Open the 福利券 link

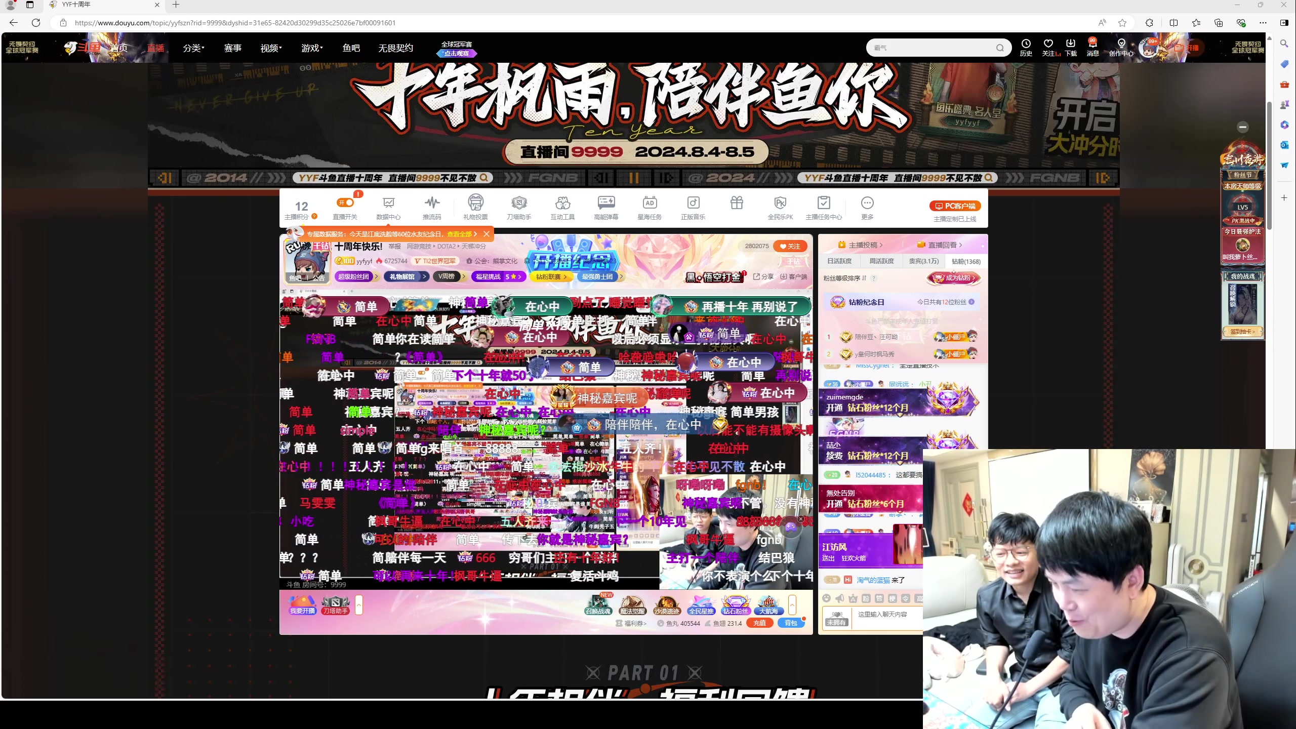(x=631, y=623)
